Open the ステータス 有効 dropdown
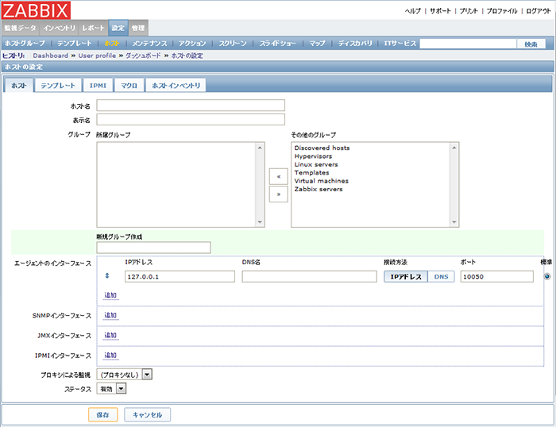Image resolution: width=556 pixels, height=427 pixels. coord(111,389)
